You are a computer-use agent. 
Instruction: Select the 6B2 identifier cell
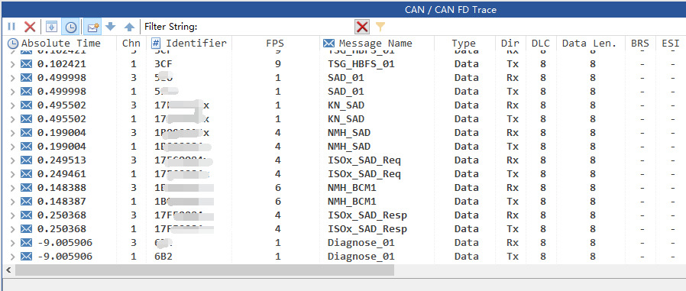163,257
